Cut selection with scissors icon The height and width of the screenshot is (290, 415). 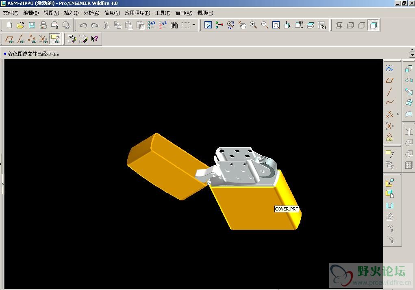[x=106, y=25]
